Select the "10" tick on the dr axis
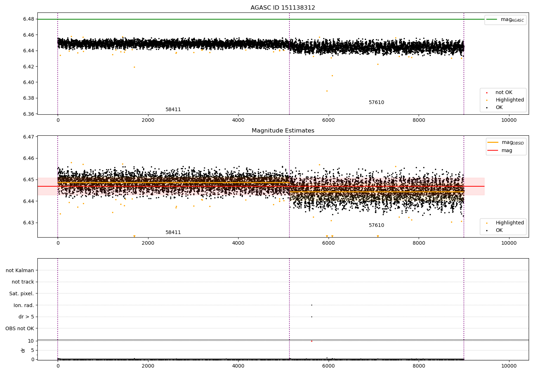The height and width of the screenshot is (374, 534). (x=31, y=341)
